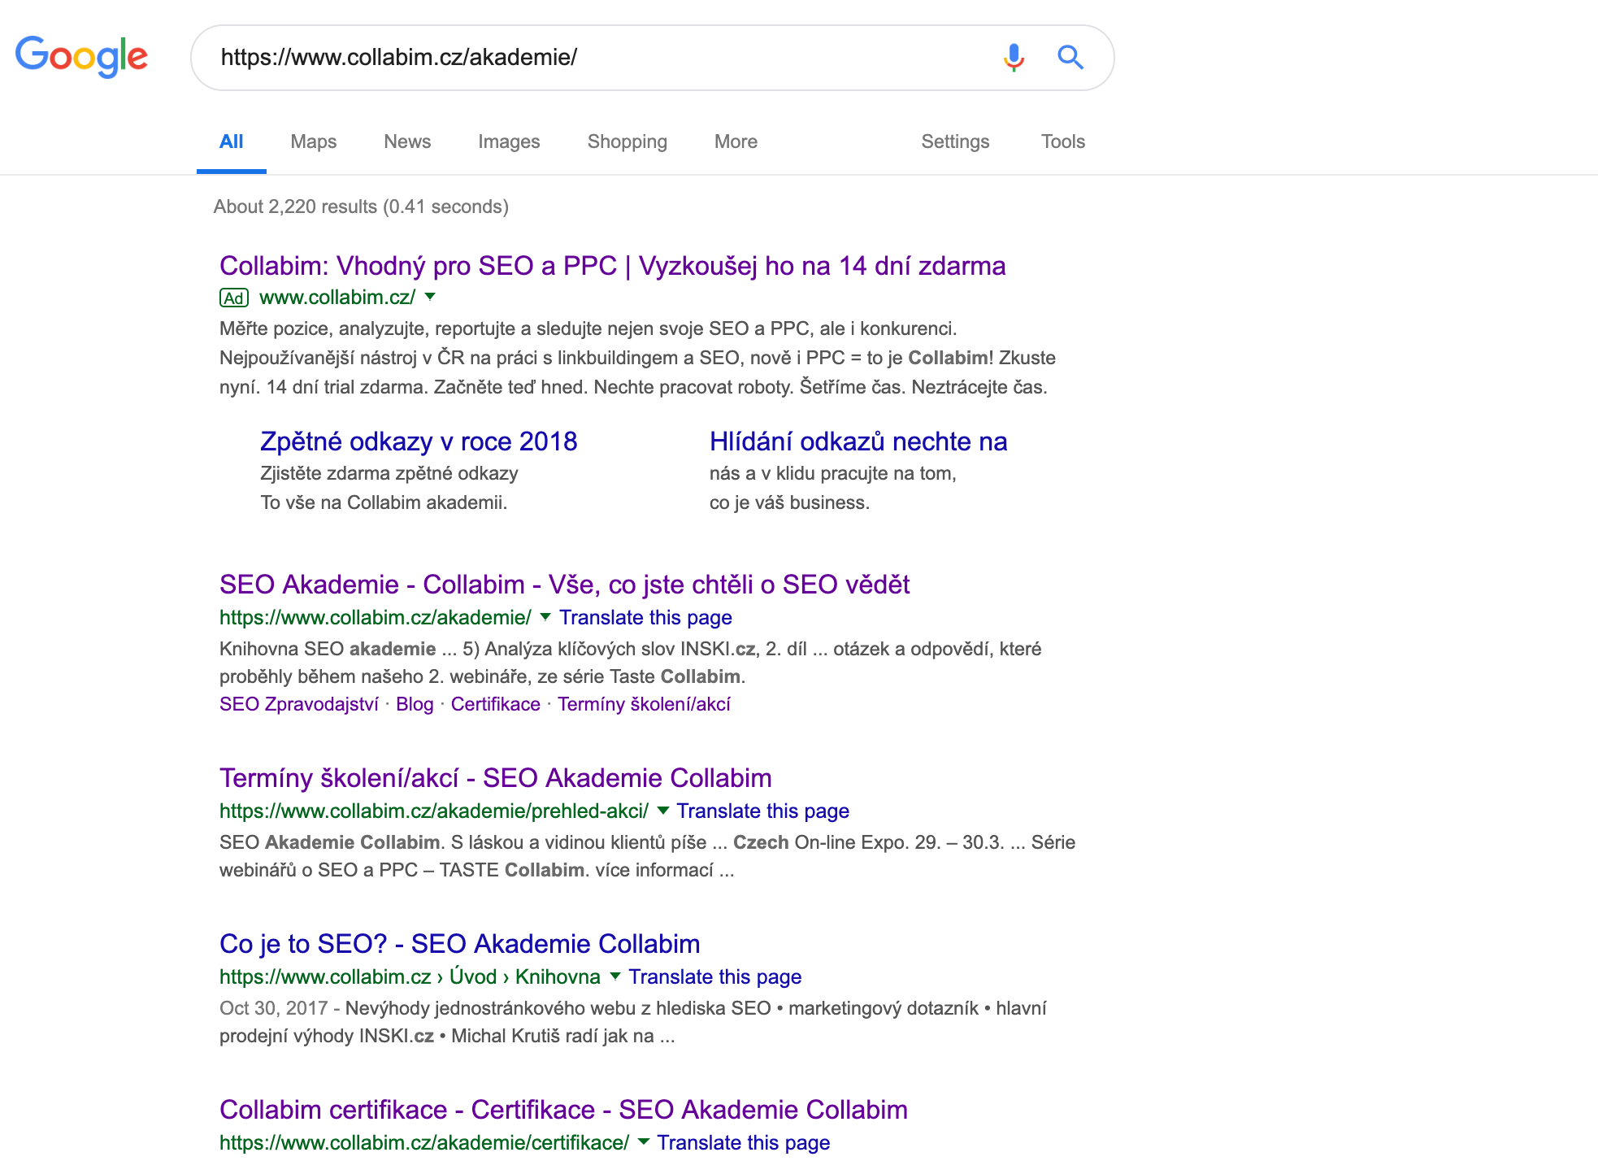Activate voice search microphone icon
The image size is (1598, 1161).
[x=1014, y=57]
